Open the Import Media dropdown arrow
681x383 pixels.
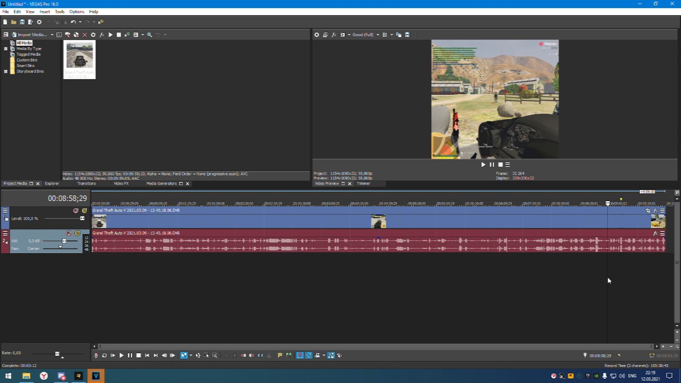point(52,35)
